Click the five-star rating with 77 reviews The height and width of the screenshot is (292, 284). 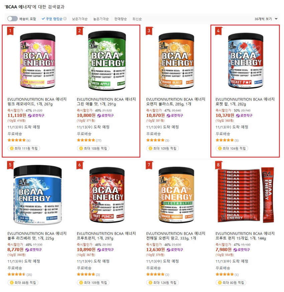point(86,140)
